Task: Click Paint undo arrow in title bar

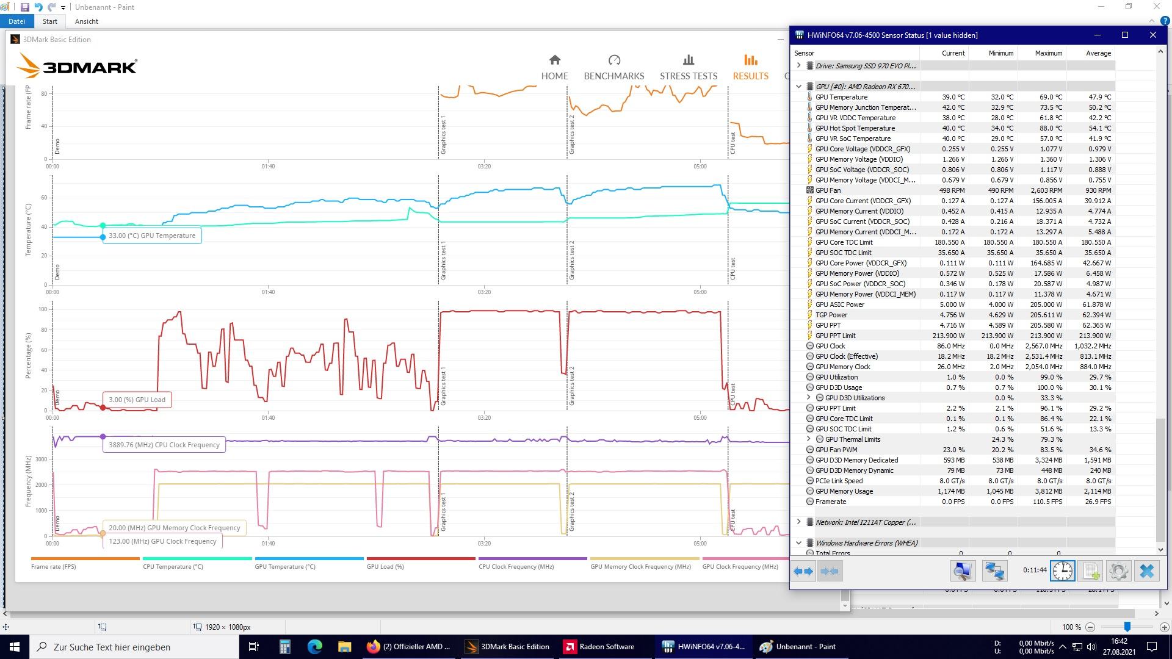Action: [x=38, y=7]
